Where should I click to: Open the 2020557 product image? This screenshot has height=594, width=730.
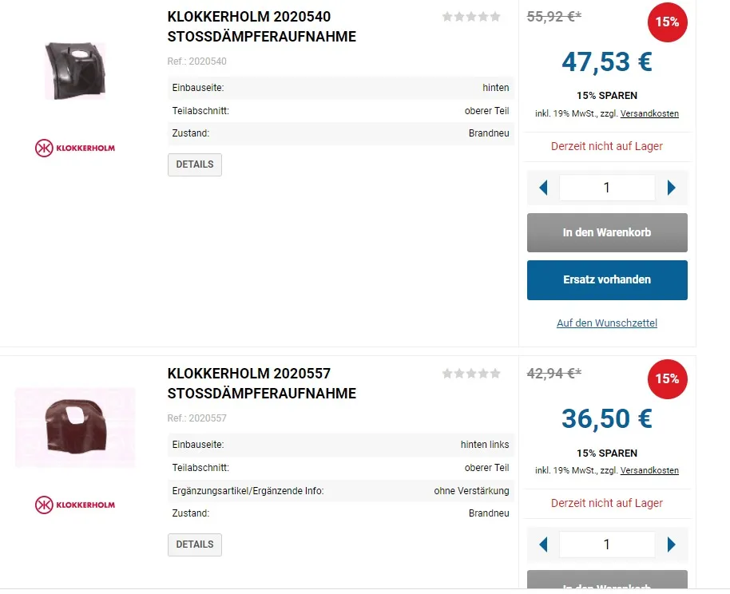click(75, 427)
